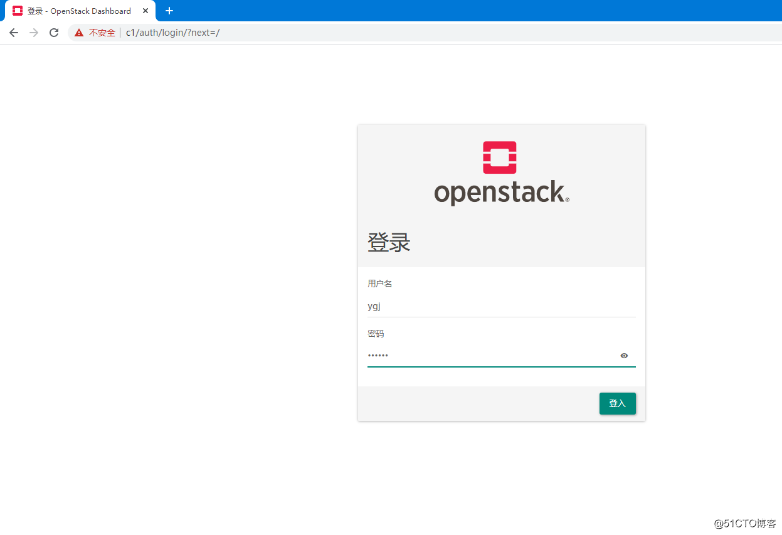Click the 不安全 security label
Screen dimensions: 782x535
click(x=102, y=33)
